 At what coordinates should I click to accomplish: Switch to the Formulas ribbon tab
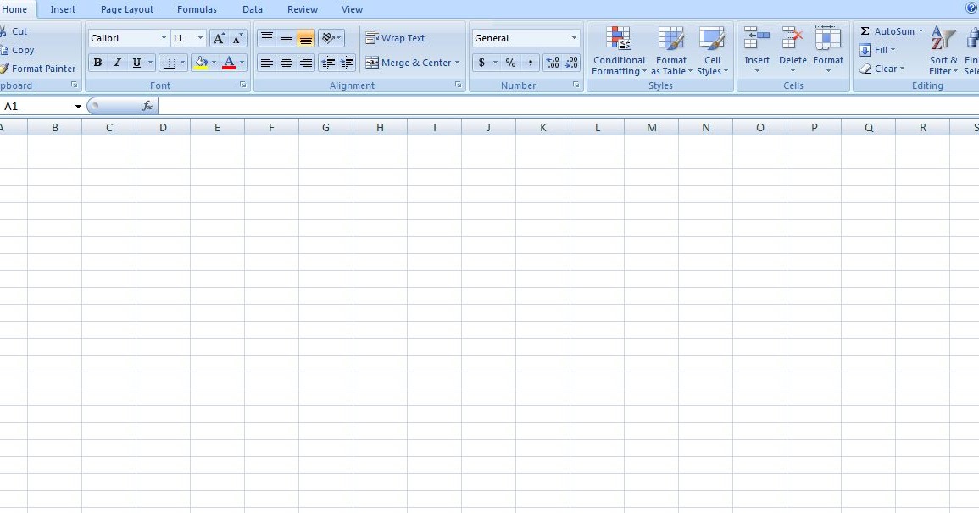[x=197, y=9]
